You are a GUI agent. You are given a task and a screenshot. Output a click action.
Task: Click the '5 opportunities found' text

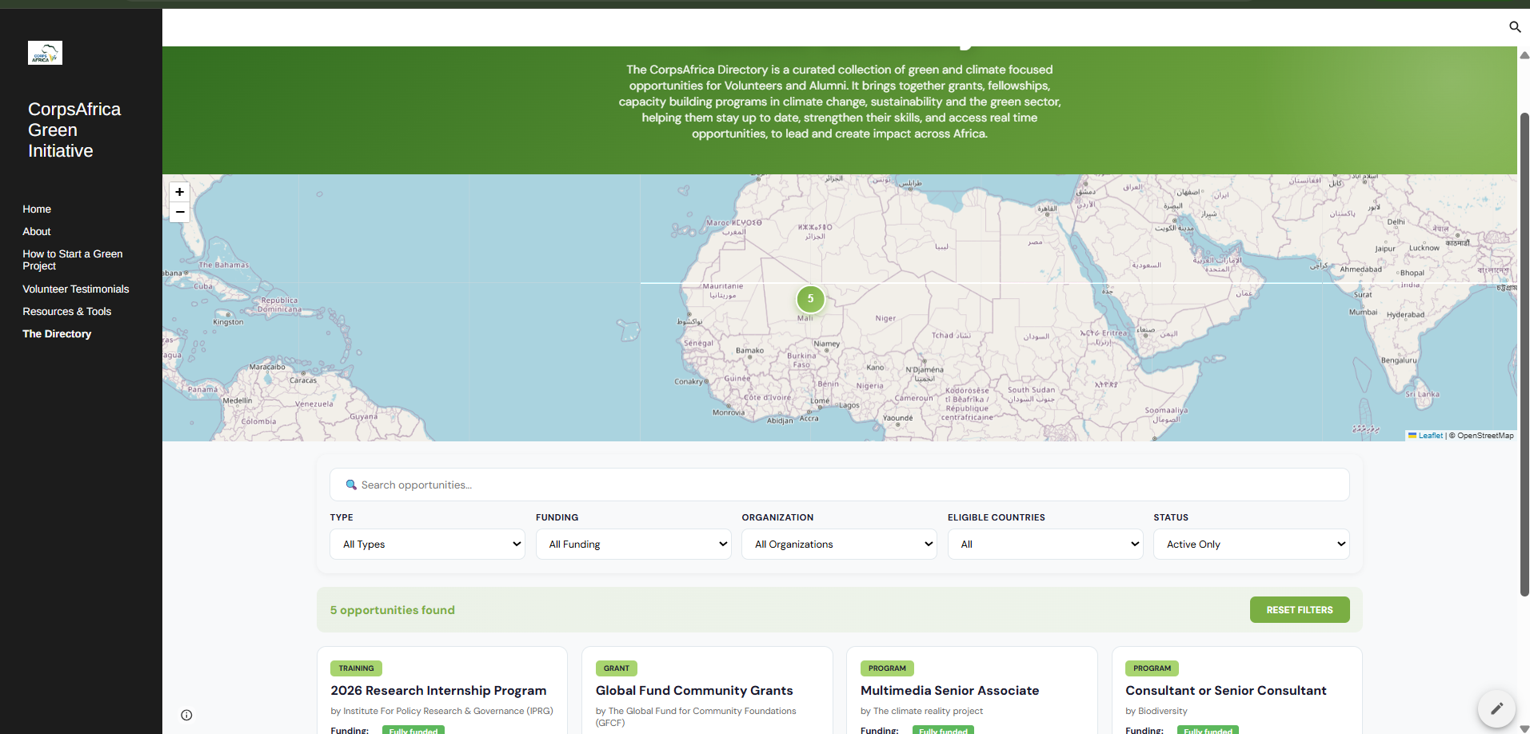pyautogui.click(x=393, y=610)
